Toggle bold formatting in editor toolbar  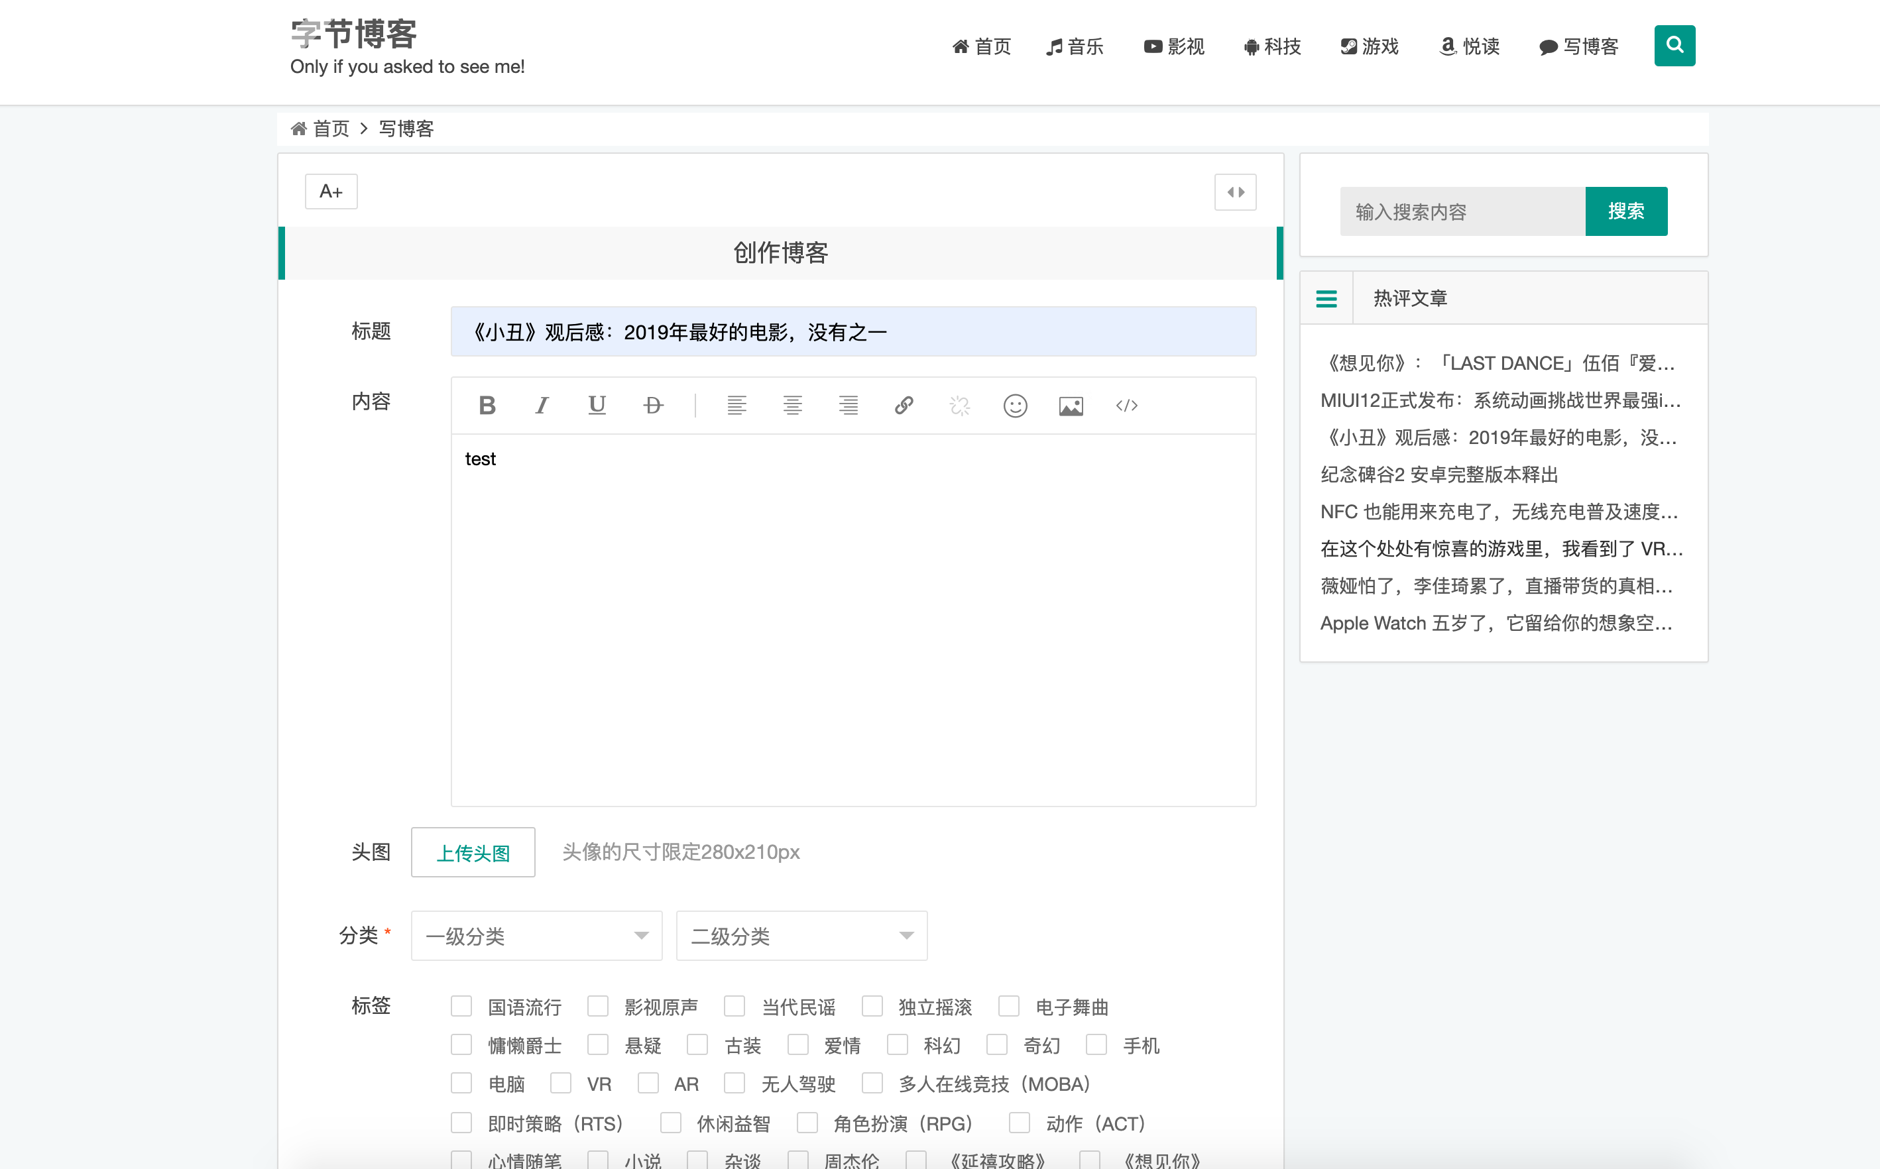tap(487, 406)
